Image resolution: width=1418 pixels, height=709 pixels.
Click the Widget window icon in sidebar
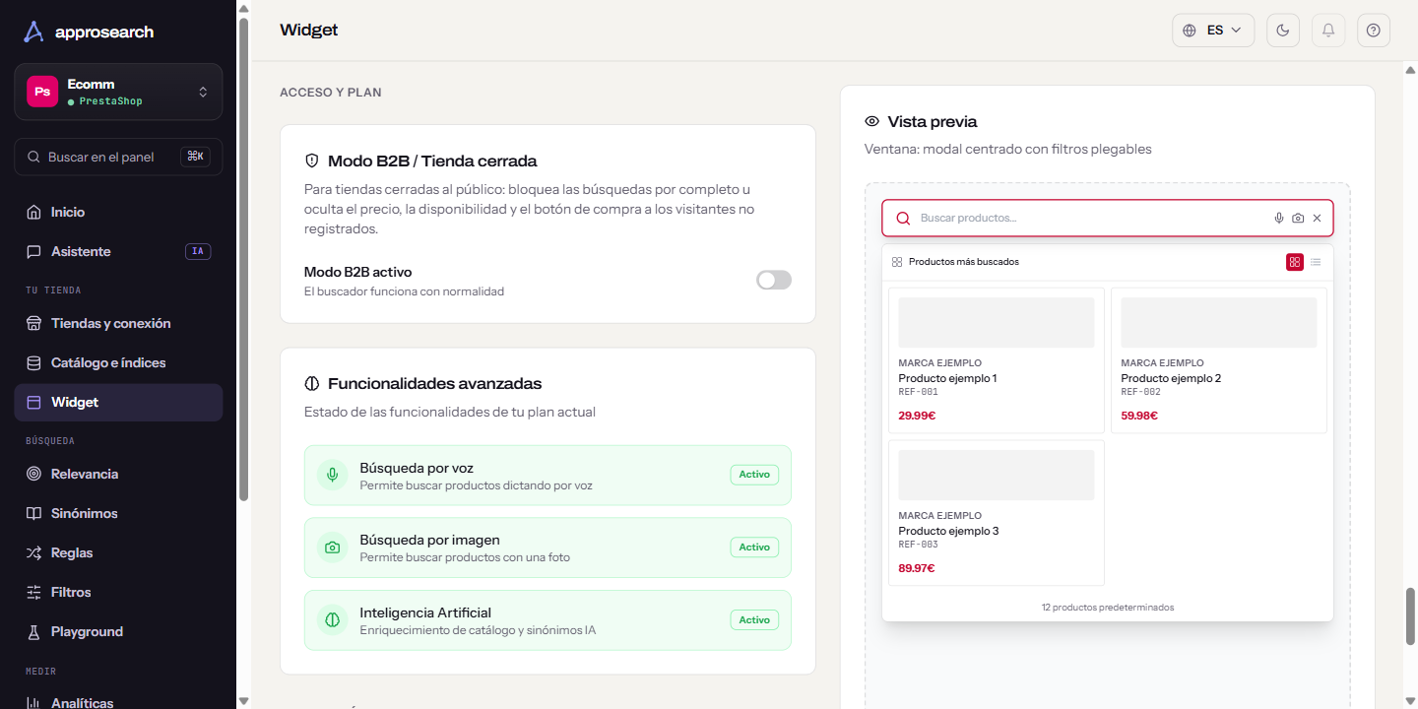point(33,402)
